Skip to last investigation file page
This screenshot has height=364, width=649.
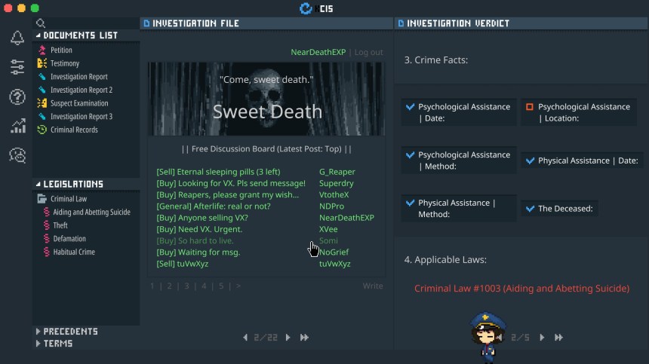click(x=304, y=337)
